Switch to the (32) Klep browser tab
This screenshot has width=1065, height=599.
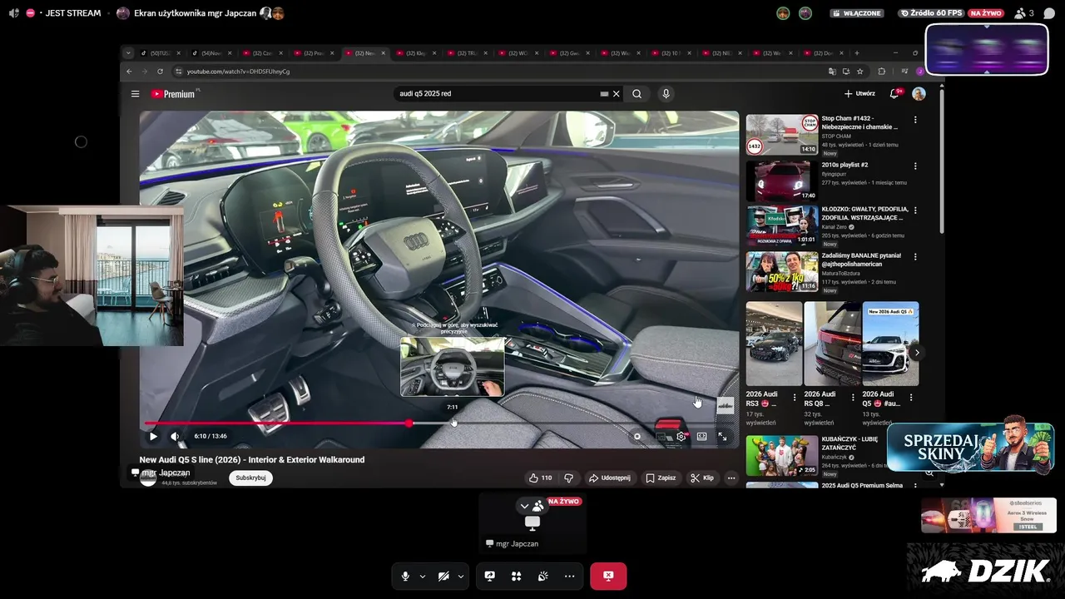[417, 53]
